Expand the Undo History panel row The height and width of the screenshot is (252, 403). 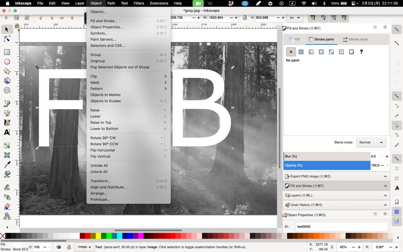(336, 205)
